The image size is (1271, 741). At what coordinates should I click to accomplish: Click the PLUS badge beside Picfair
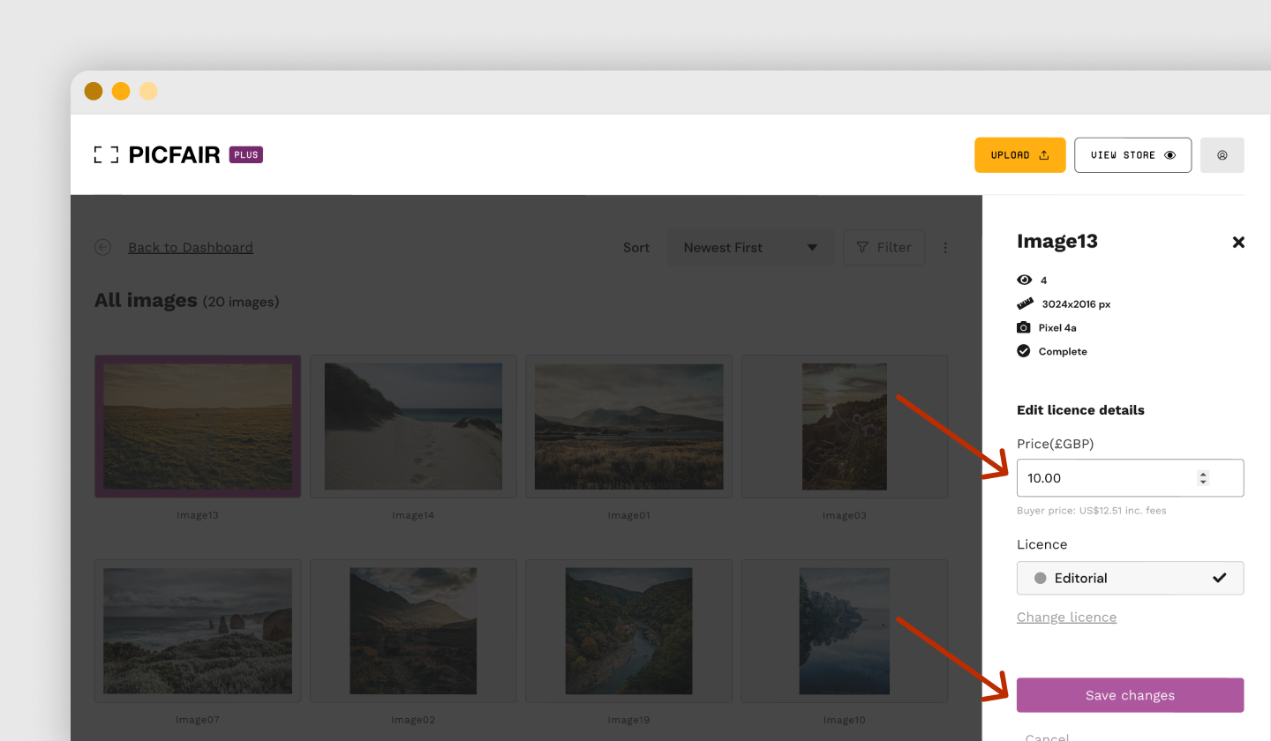(246, 154)
